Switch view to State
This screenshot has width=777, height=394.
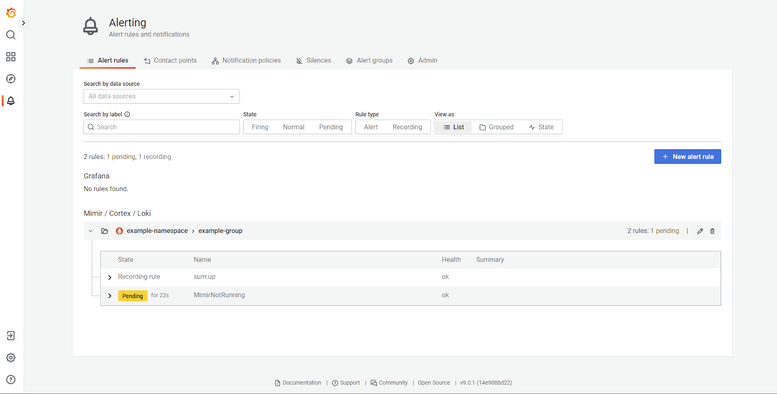[x=541, y=127]
